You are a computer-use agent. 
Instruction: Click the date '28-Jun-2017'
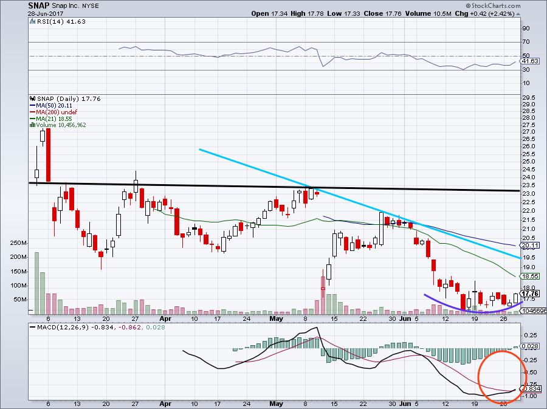pos(46,14)
